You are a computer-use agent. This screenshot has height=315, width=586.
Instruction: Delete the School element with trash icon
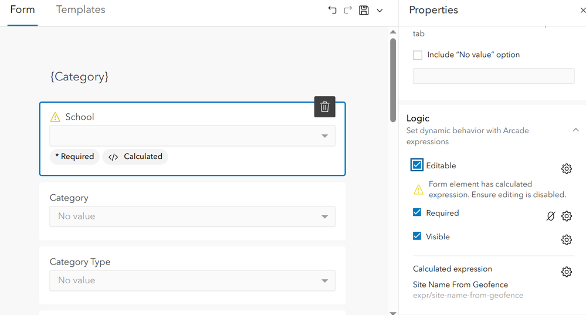[x=324, y=107]
